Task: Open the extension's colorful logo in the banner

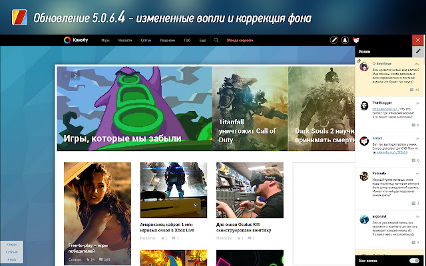Action: (x=19, y=17)
